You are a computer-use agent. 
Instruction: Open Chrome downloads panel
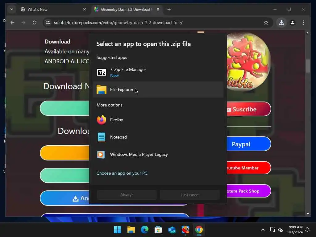tap(281, 23)
